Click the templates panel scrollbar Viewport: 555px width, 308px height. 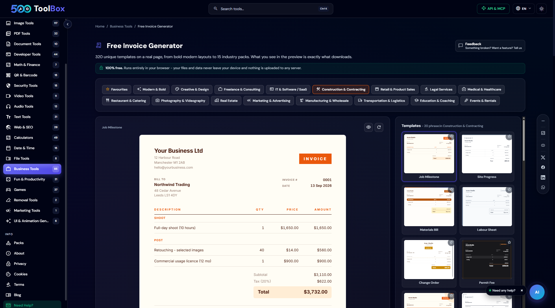pos(523,140)
